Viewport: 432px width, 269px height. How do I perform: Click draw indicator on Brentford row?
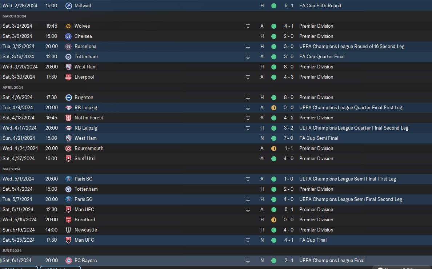coord(273,220)
